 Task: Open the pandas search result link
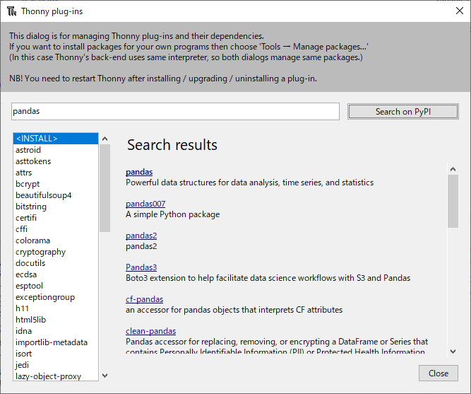139,172
